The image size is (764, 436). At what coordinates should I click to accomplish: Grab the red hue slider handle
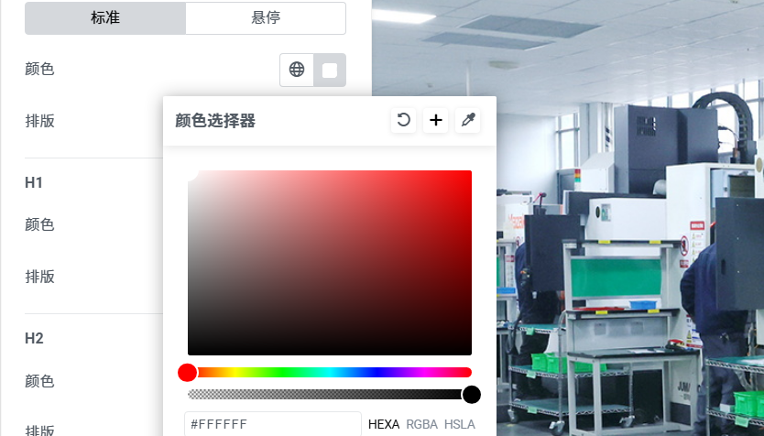[187, 372]
